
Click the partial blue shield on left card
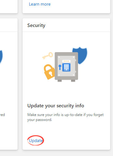point(1,57)
